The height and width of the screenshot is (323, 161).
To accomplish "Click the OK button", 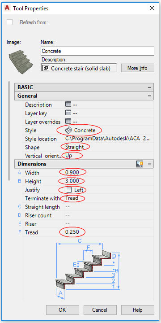I will [x=63, y=310].
